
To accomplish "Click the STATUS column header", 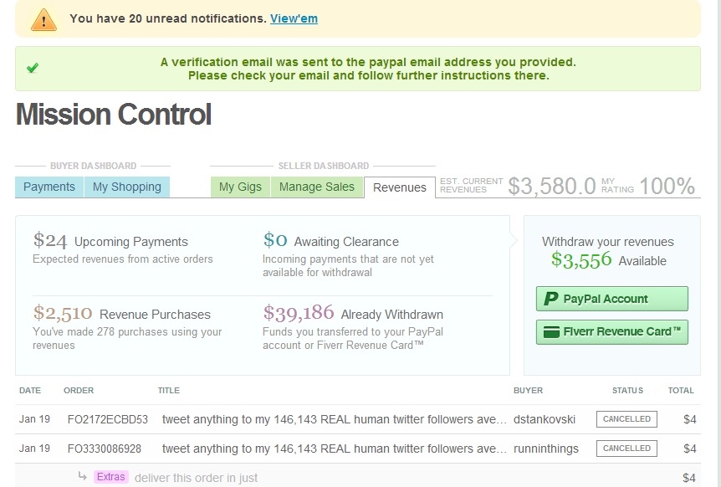I will click(x=627, y=391).
